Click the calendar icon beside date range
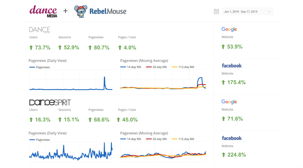 (x=216, y=11)
